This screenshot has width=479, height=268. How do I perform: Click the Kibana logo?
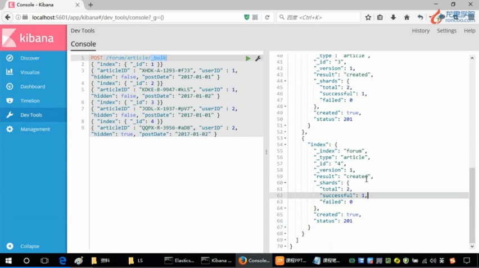[33, 38]
